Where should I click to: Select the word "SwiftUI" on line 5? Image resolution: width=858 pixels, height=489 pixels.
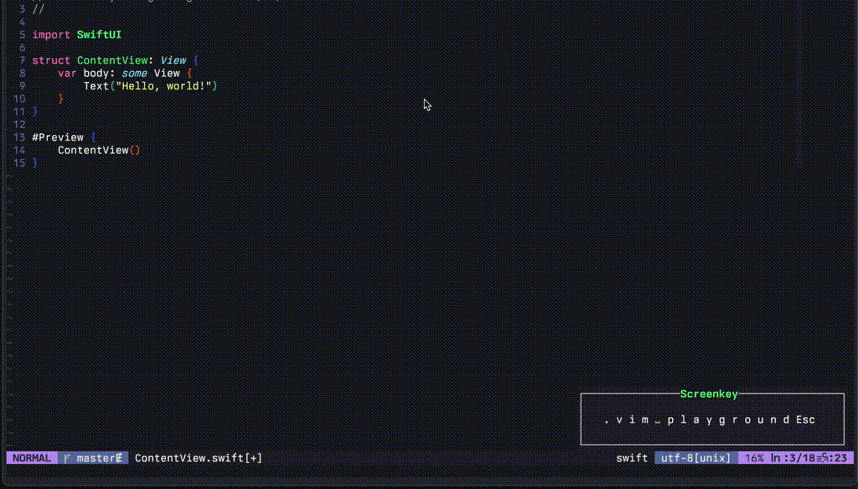click(99, 34)
